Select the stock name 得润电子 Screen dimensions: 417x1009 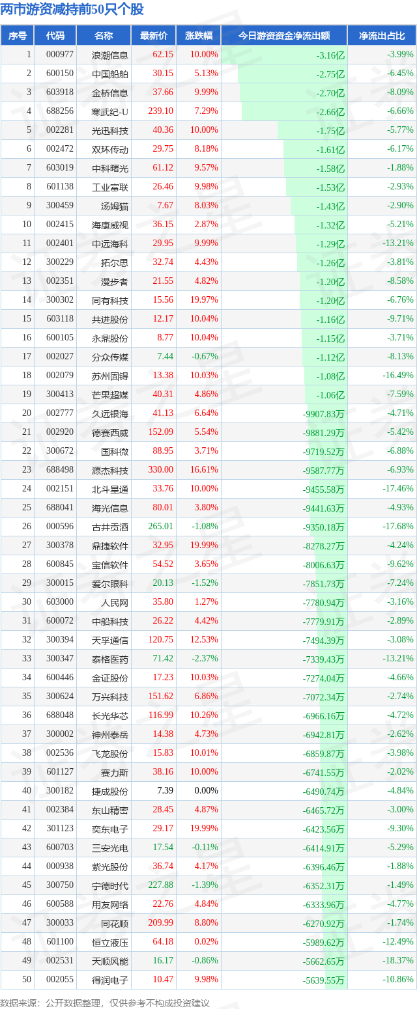pos(110,980)
